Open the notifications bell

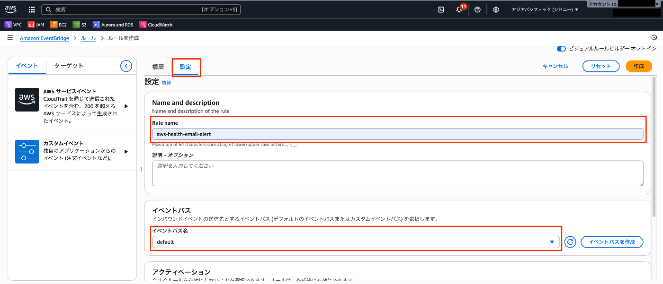(x=459, y=9)
